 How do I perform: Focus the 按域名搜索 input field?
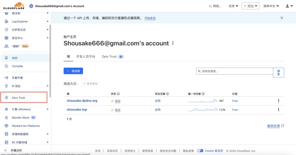235,71
